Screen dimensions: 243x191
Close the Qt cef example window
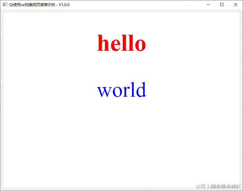click(x=235, y=5)
